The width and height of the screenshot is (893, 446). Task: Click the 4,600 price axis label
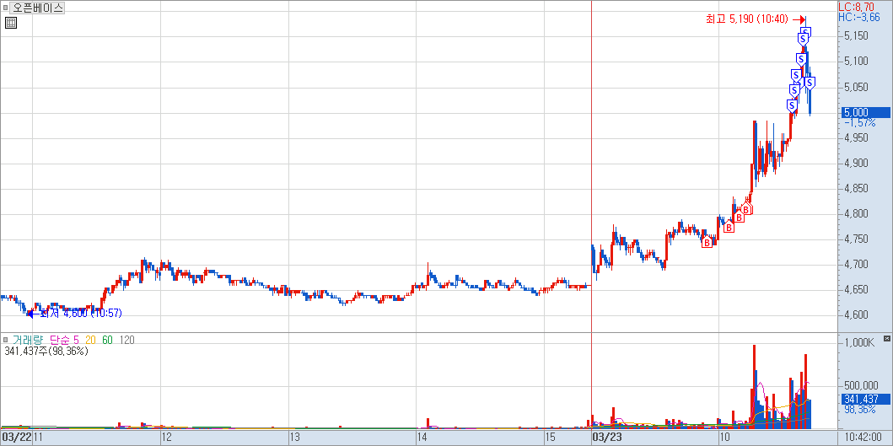click(x=856, y=314)
